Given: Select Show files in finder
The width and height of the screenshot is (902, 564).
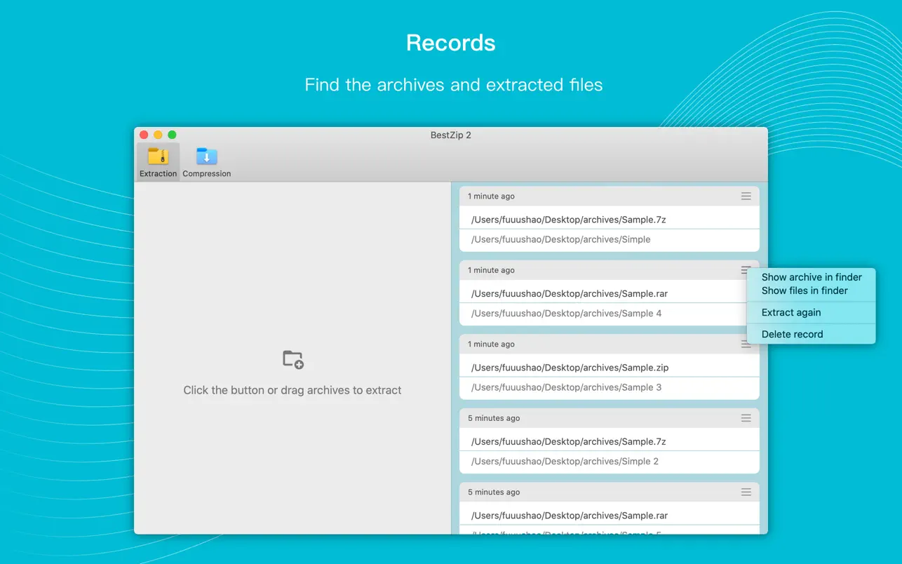Looking at the screenshot, I should tap(804, 290).
